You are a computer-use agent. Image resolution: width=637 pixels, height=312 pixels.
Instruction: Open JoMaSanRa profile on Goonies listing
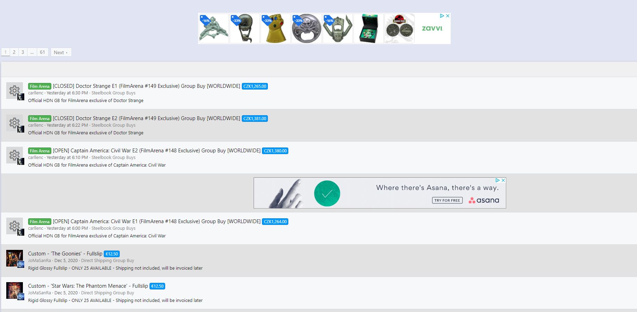tap(40, 261)
